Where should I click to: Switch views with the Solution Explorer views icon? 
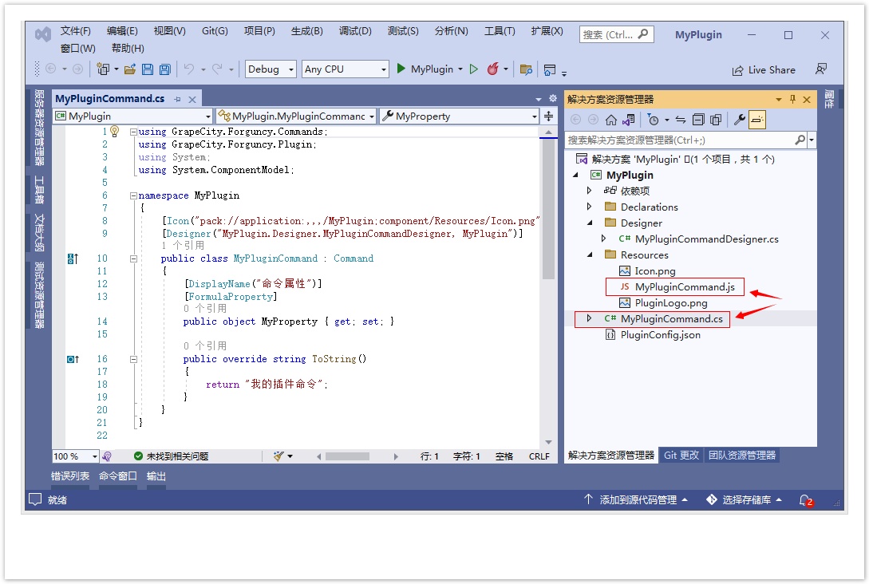pos(629,120)
